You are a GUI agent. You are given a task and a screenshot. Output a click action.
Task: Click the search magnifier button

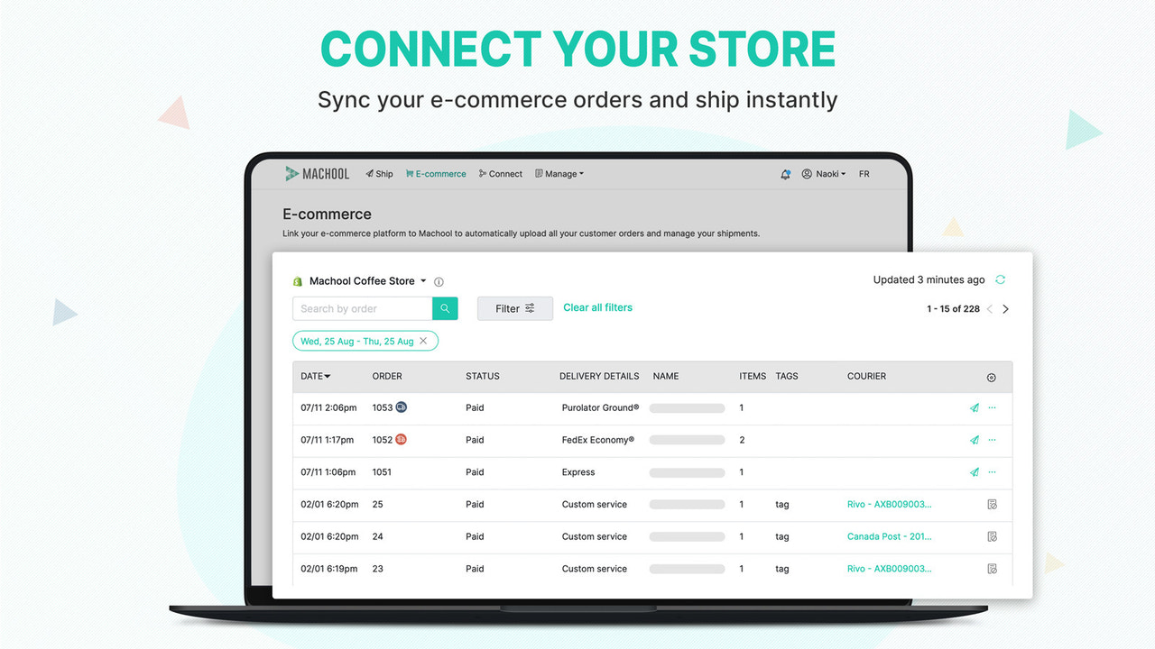445,308
